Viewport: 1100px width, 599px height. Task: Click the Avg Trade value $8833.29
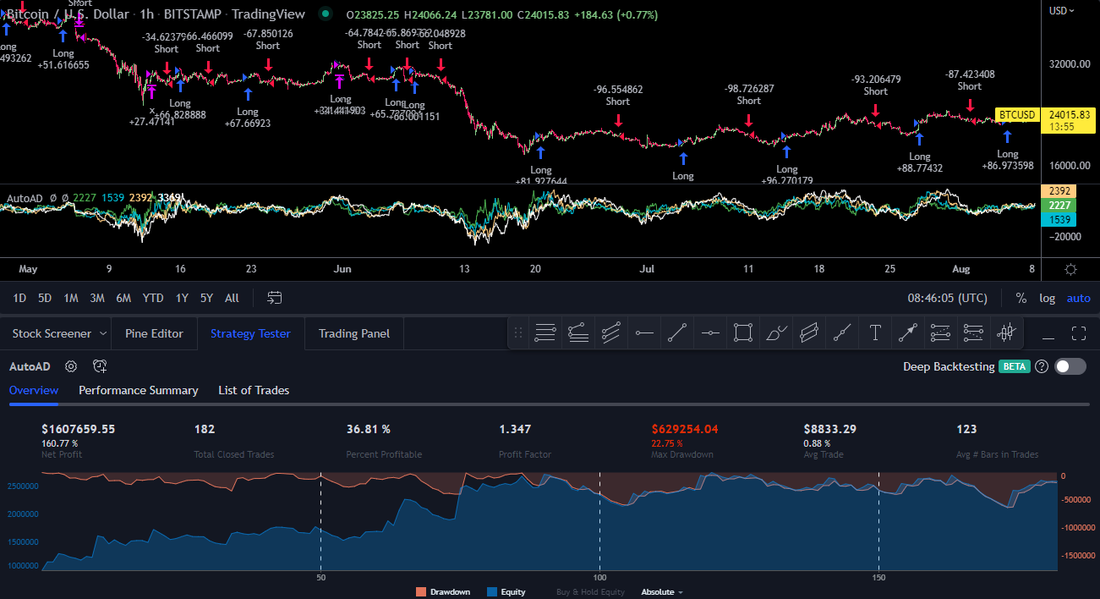[x=829, y=429]
